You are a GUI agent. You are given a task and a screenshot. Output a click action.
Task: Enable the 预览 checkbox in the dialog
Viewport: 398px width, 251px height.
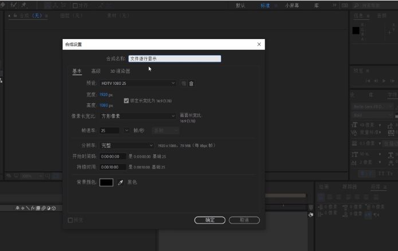tap(71, 219)
